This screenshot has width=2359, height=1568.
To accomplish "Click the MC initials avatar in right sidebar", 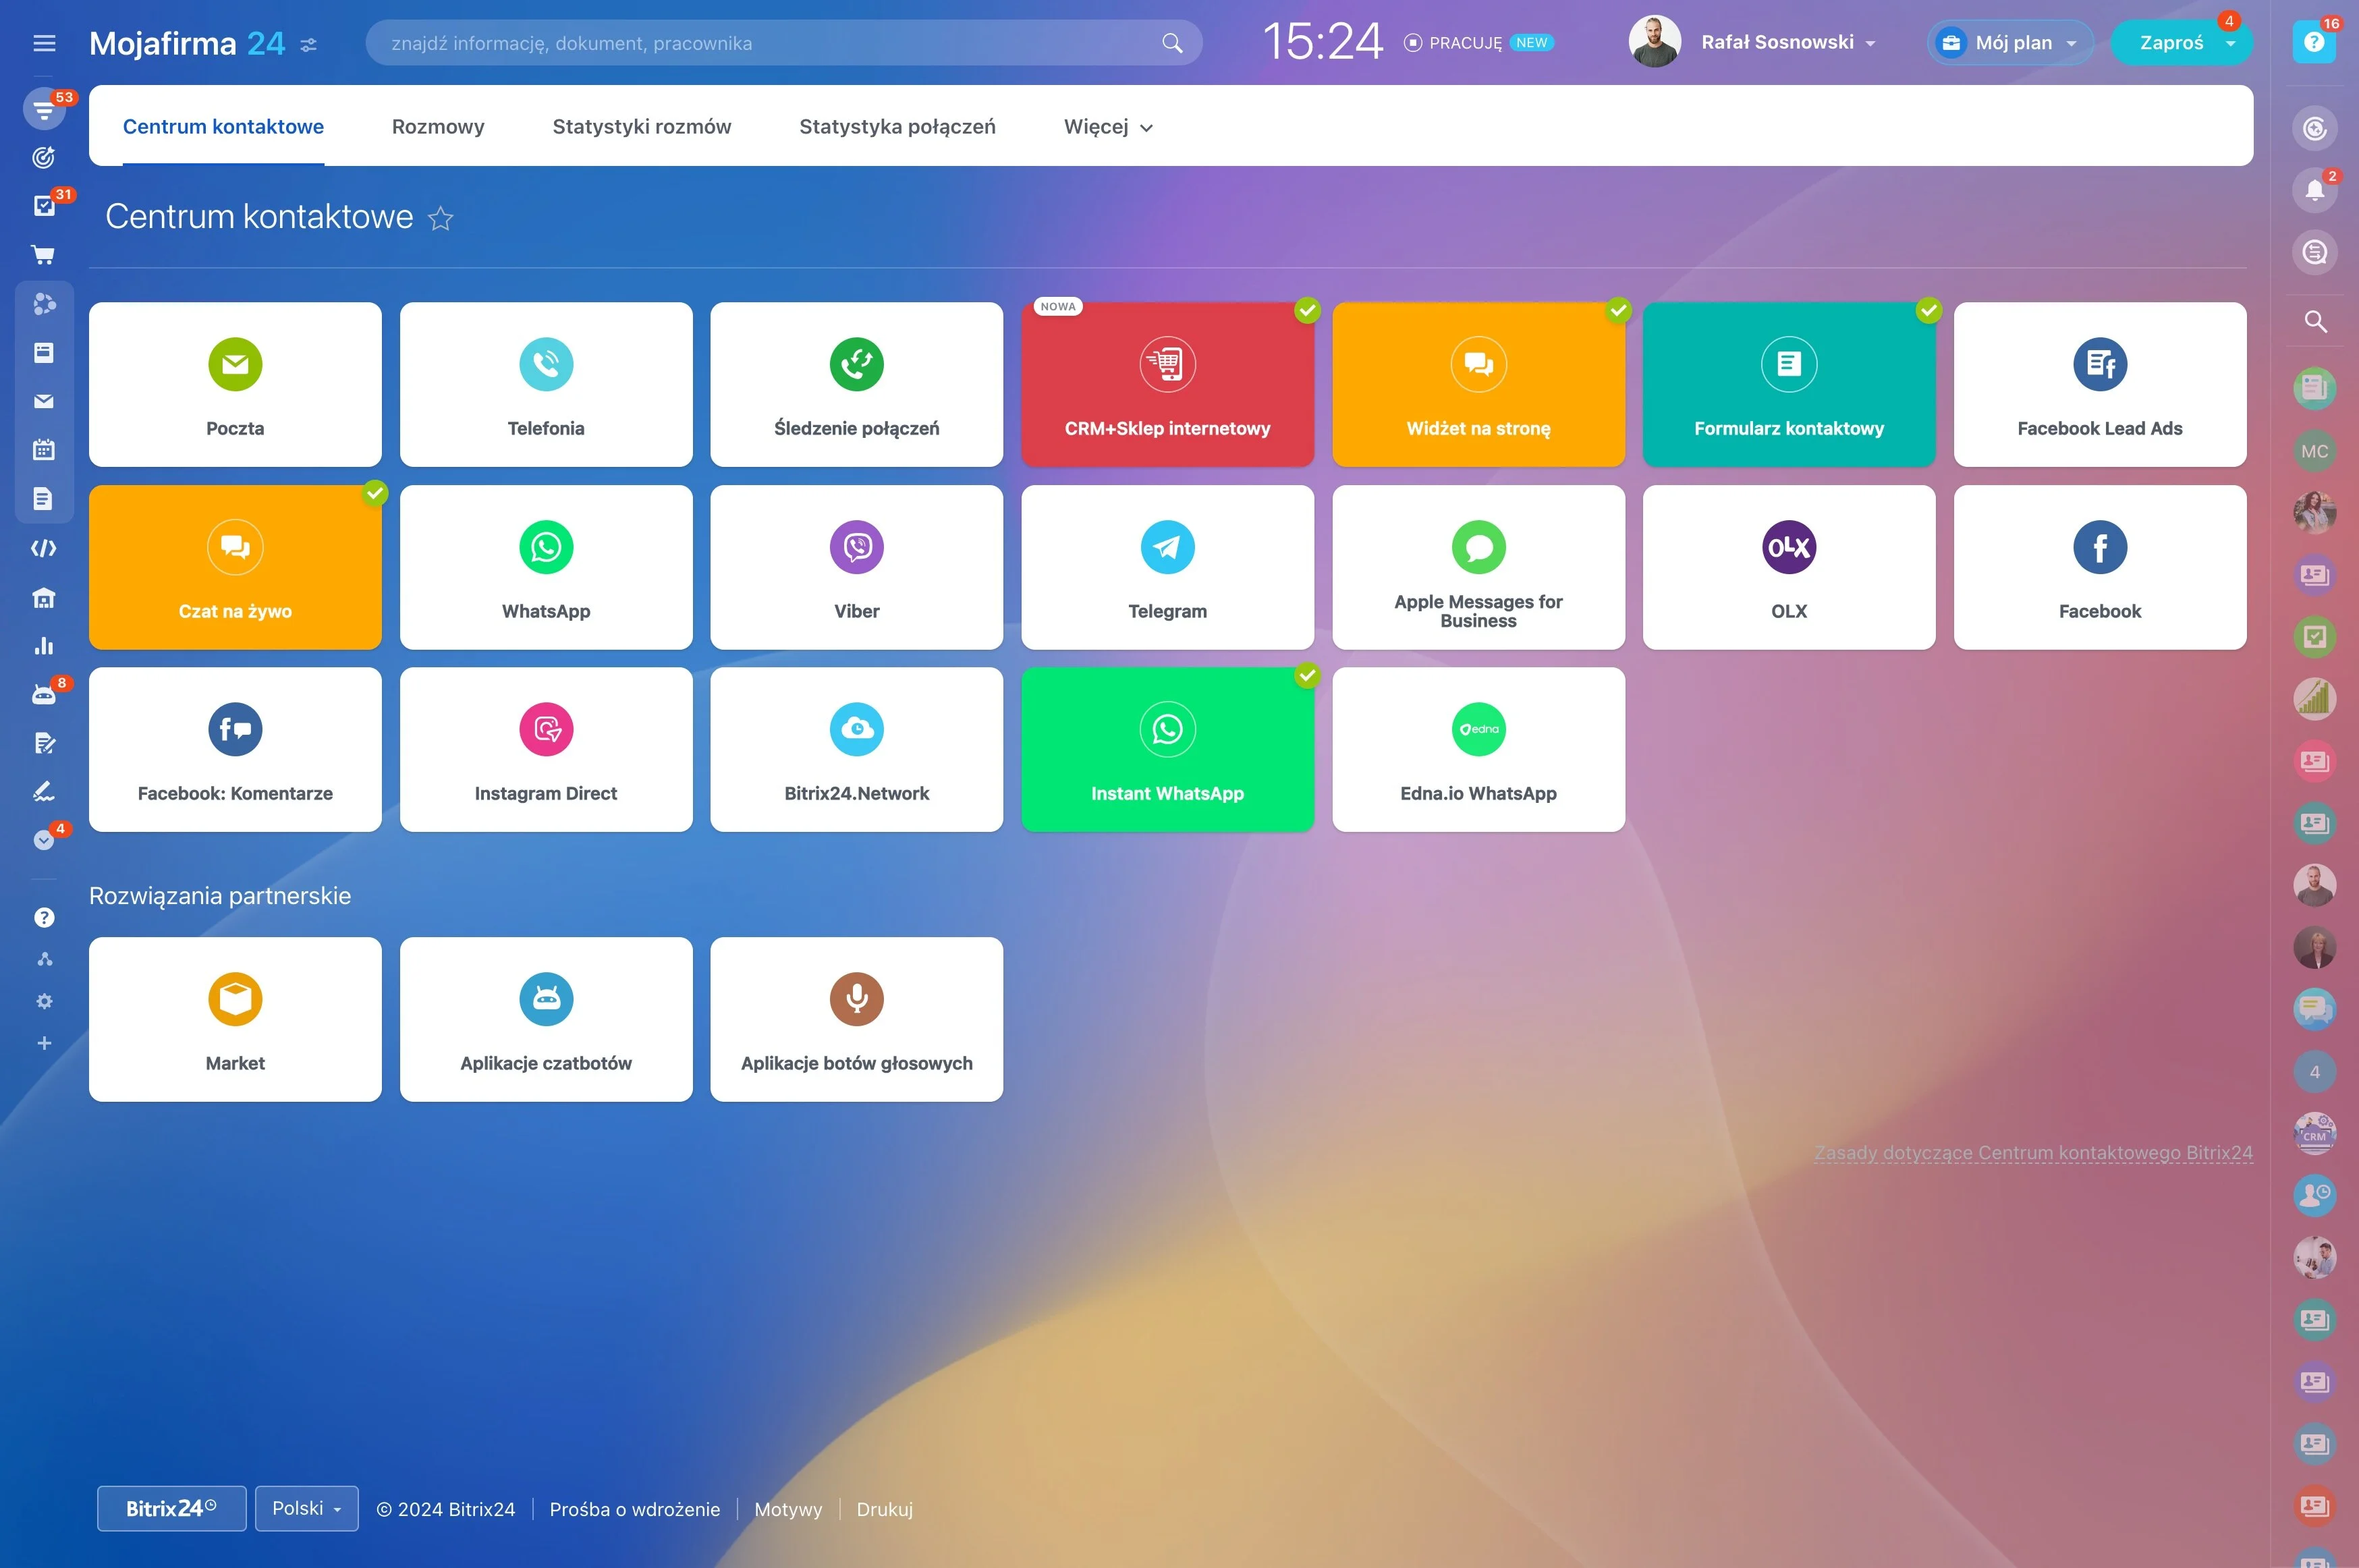I will 2314,451.
